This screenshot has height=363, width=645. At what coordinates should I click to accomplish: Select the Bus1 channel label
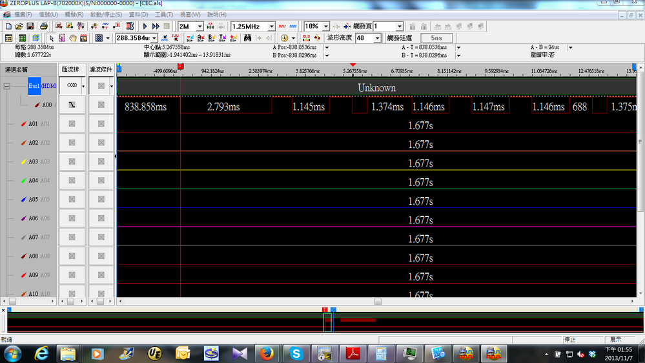pos(34,86)
